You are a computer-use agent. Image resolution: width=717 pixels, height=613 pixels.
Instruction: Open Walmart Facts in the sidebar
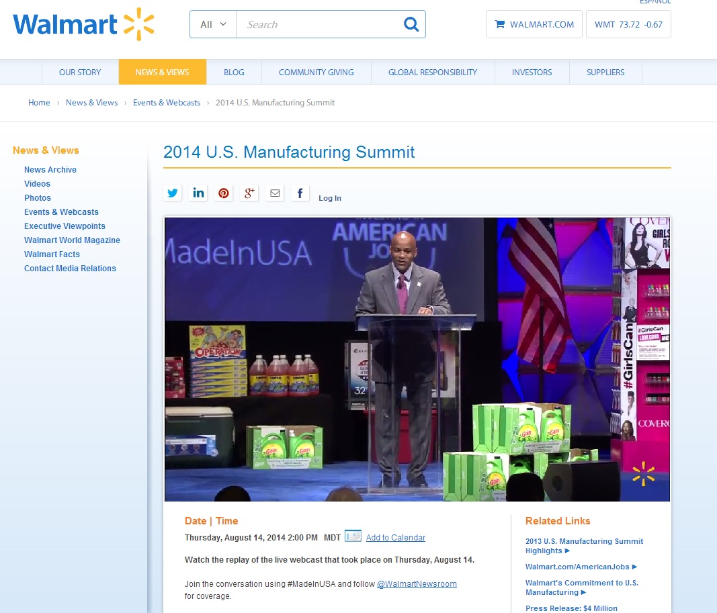52,254
